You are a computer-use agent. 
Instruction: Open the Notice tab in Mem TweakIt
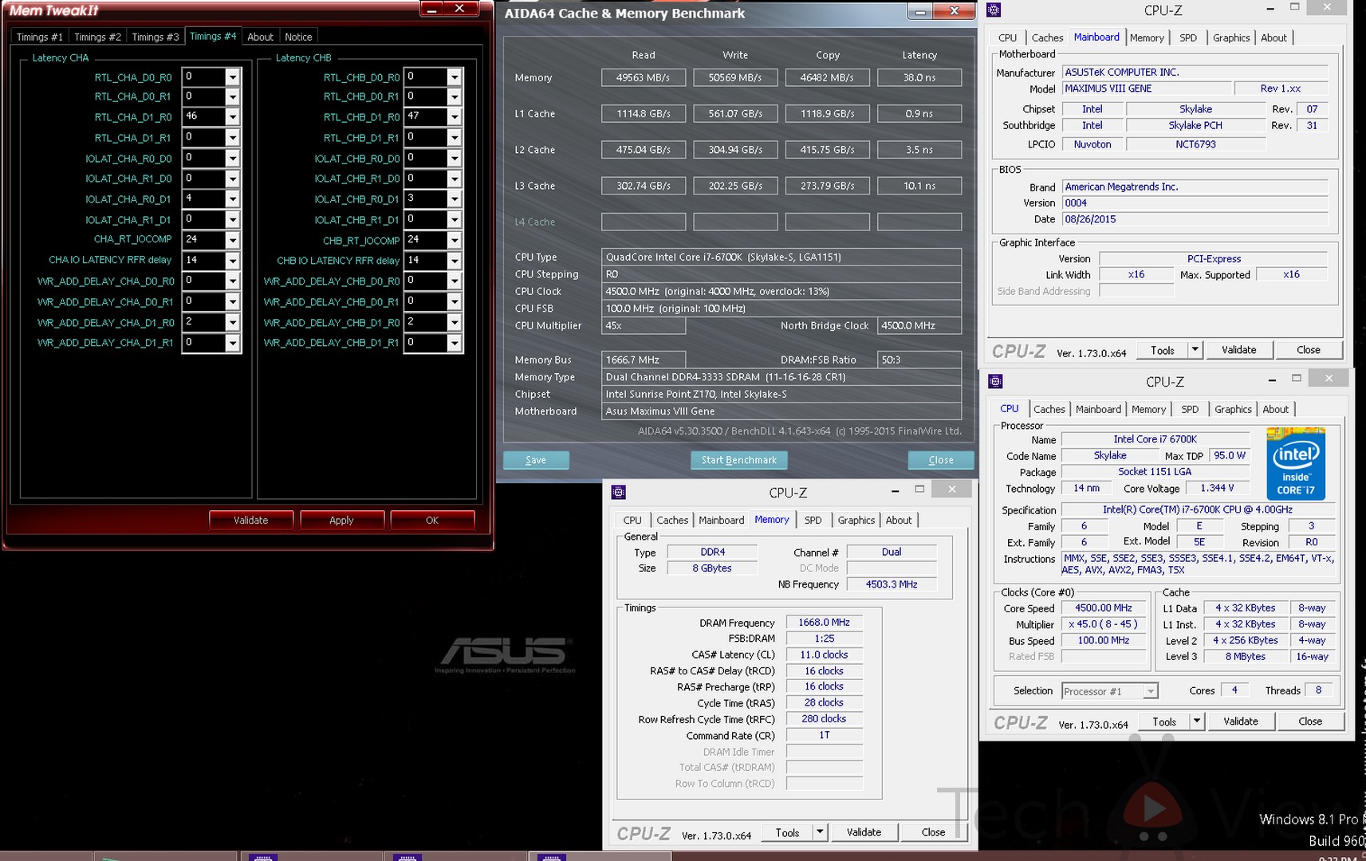click(x=298, y=37)
